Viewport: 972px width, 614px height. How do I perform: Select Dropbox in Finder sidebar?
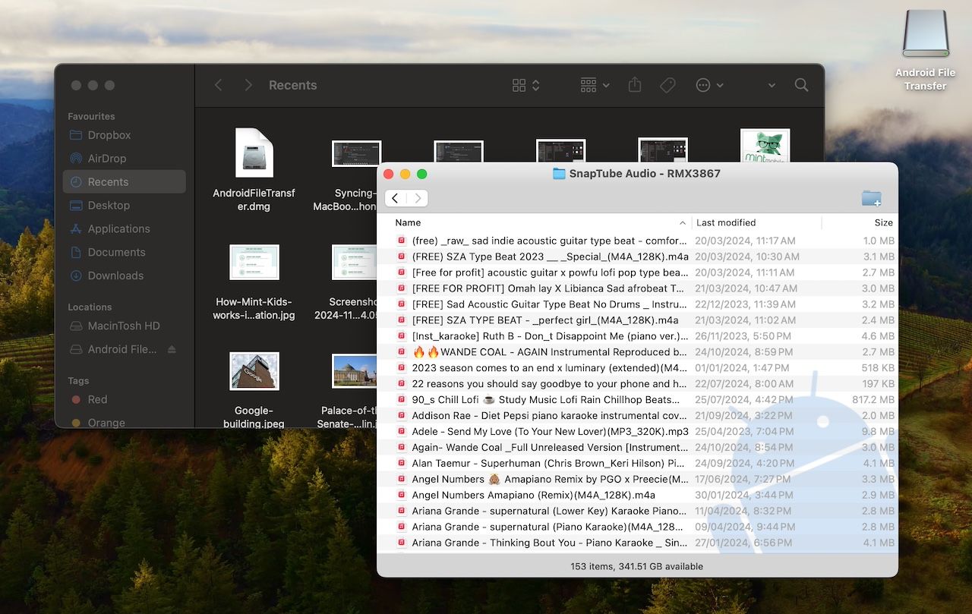click(125, 135)
